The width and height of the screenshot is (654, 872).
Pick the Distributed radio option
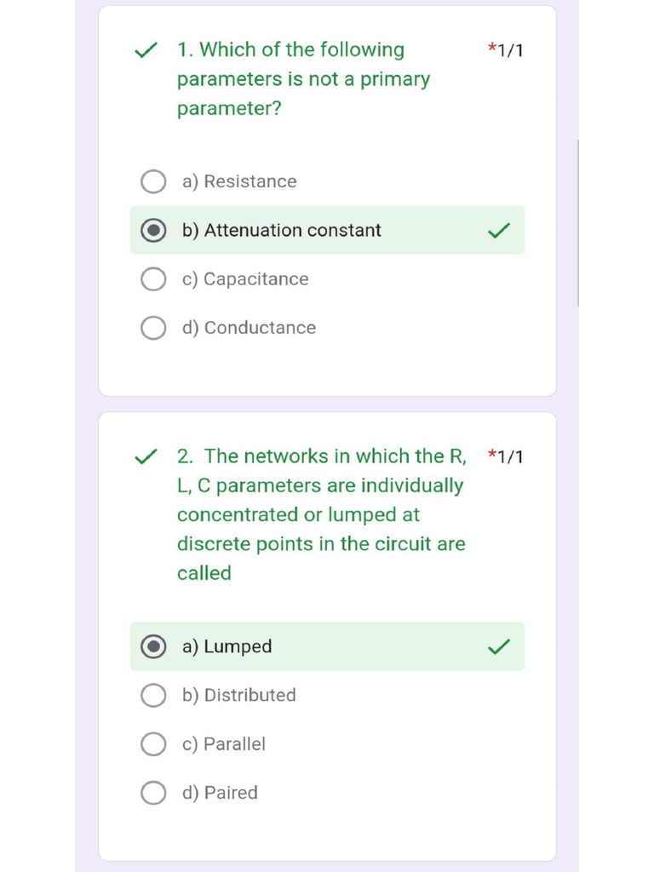(x=153, y=696)
